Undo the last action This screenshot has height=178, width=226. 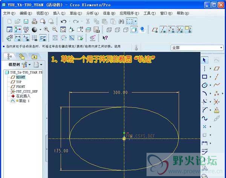coord(63,21)
